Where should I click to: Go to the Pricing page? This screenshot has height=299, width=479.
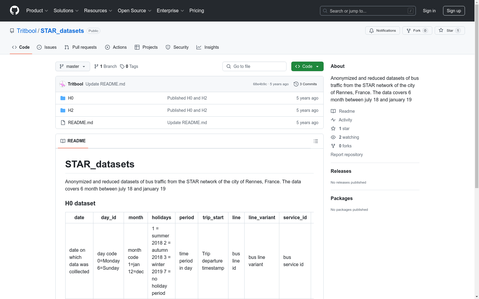[197, 11]
